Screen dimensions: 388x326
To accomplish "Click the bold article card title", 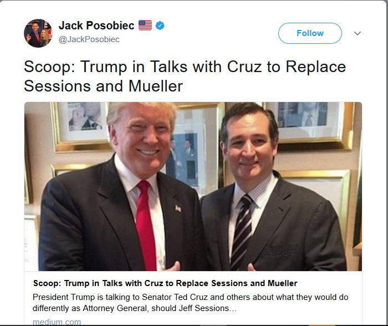I will [165, 283].
